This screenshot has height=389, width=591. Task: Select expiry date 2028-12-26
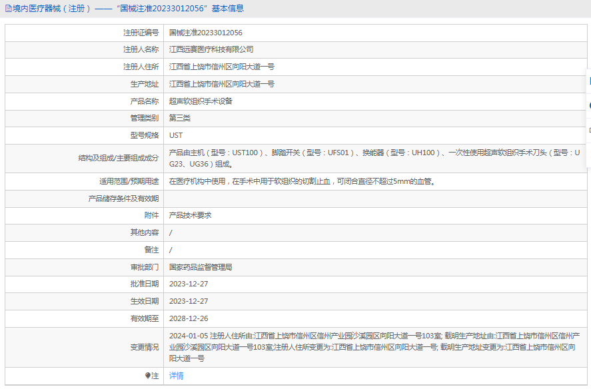(189, 319)
